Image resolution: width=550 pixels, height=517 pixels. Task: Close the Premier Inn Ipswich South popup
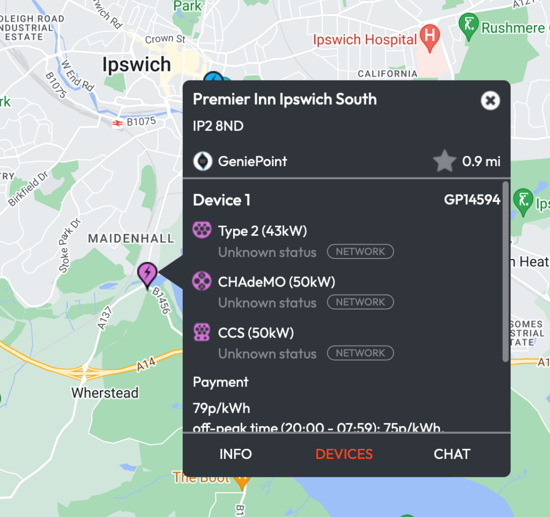coord(490,100)
